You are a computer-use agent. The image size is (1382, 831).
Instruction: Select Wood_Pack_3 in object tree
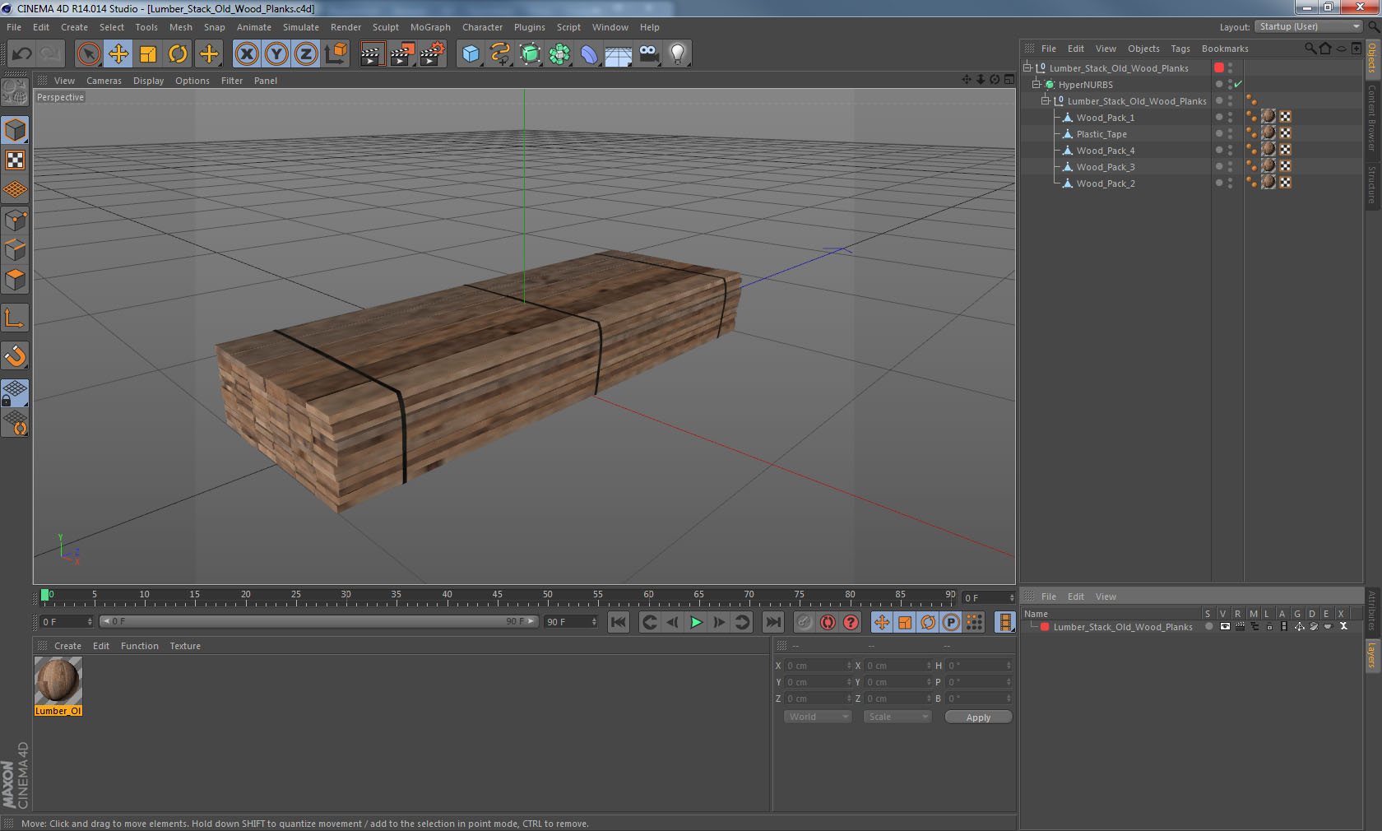click(x=1105, y=167)
